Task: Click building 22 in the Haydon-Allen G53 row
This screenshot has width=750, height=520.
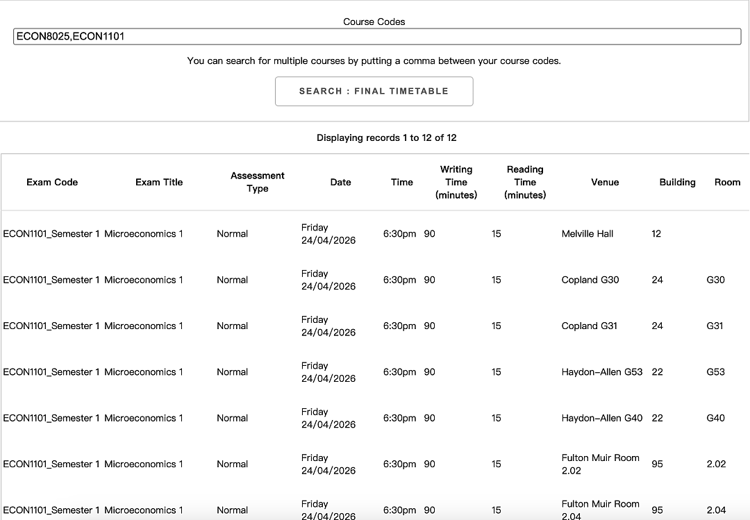Action: (657, 372)
